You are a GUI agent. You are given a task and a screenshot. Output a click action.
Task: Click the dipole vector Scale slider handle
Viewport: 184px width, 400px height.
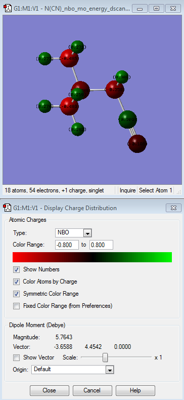[105, 357]
